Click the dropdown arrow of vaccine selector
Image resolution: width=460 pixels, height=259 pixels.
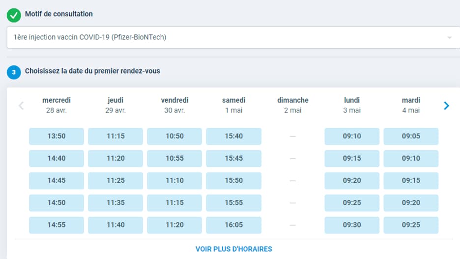[450, 37]
